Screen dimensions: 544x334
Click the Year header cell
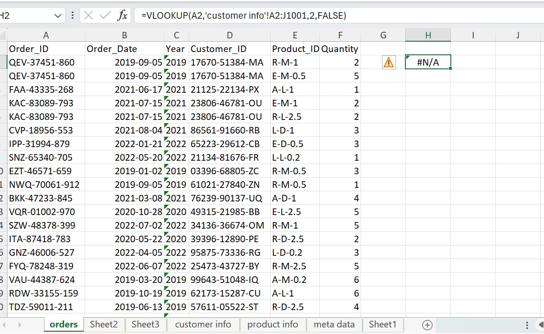[x=176, y=49]
